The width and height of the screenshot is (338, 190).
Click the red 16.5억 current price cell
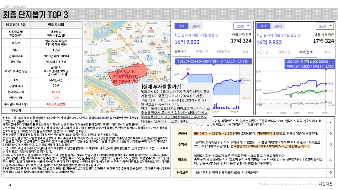[x=56, y=92]
